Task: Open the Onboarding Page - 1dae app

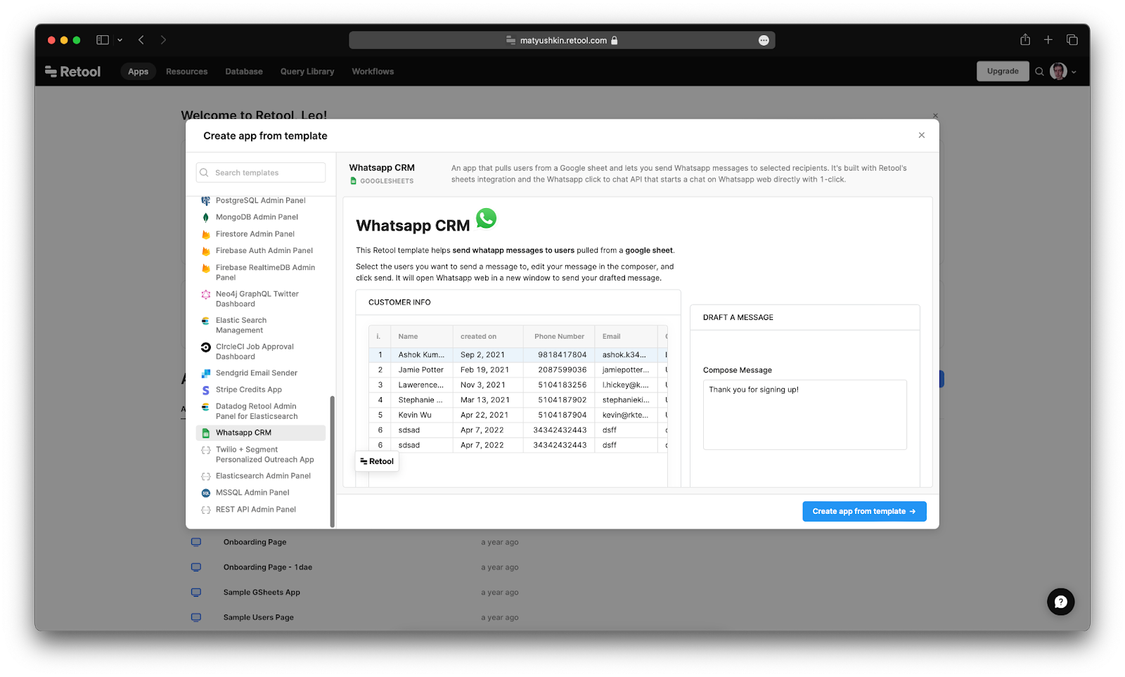Action: pyautogui.click(x=268, y=567)
